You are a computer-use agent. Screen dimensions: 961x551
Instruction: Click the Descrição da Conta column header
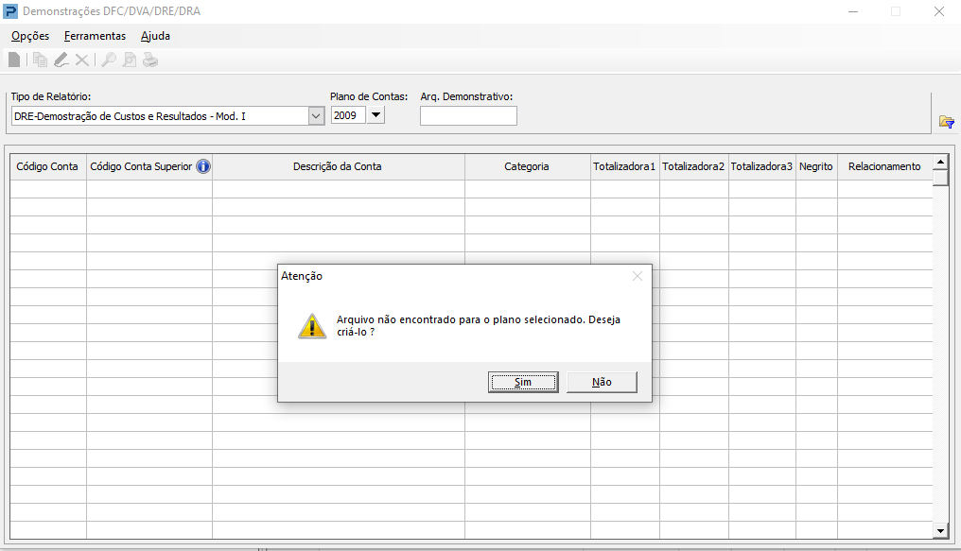tap(339, 166)
